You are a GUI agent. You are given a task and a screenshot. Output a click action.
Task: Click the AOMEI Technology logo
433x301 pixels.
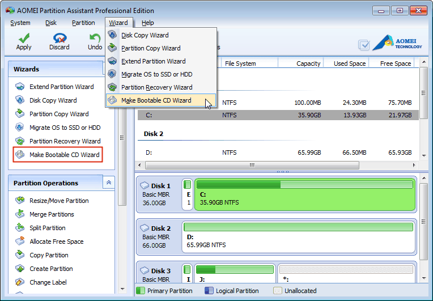[397, 43]
